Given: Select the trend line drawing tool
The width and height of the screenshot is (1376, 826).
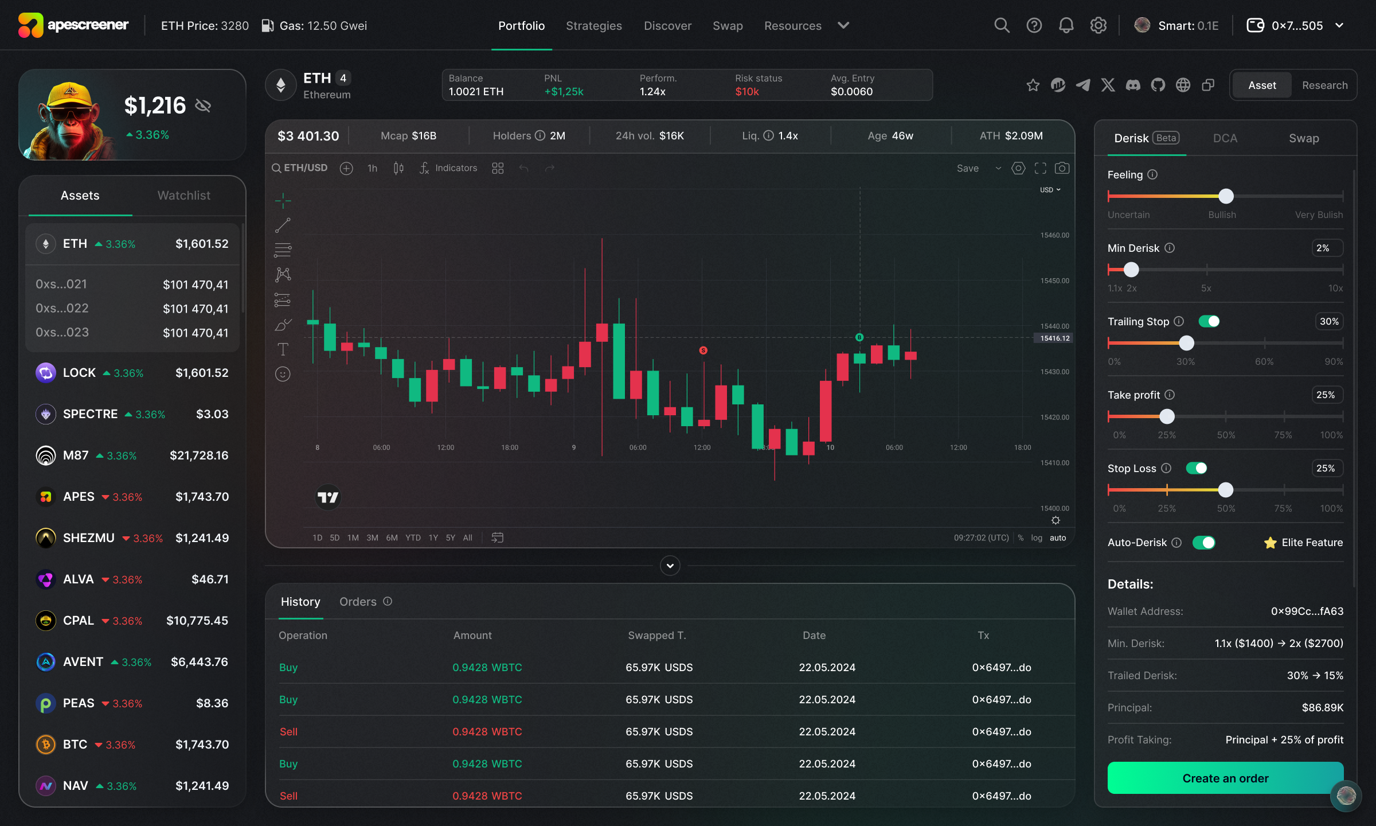Looking at the screenshot, I should coord(283,225).
